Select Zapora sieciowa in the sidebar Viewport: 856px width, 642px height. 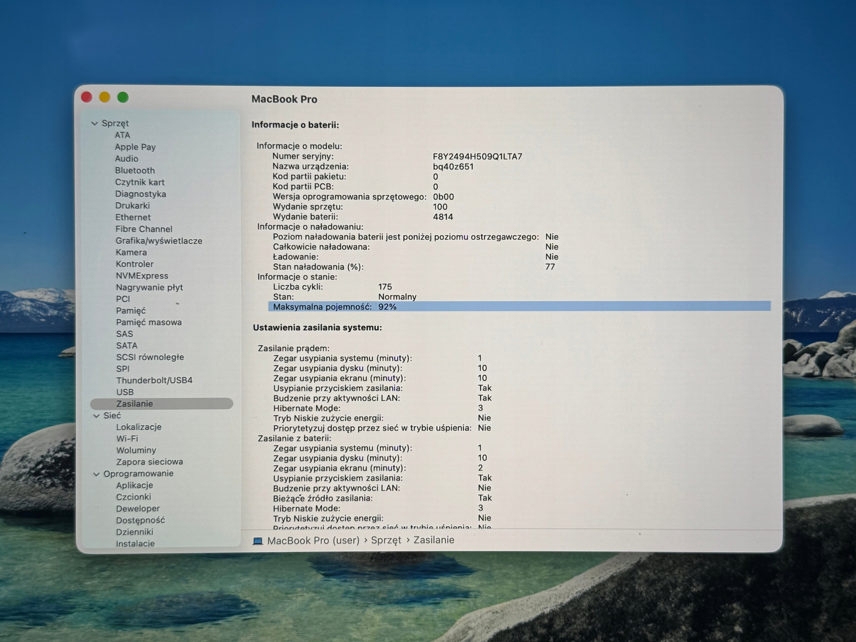click(x=149, y=462)
